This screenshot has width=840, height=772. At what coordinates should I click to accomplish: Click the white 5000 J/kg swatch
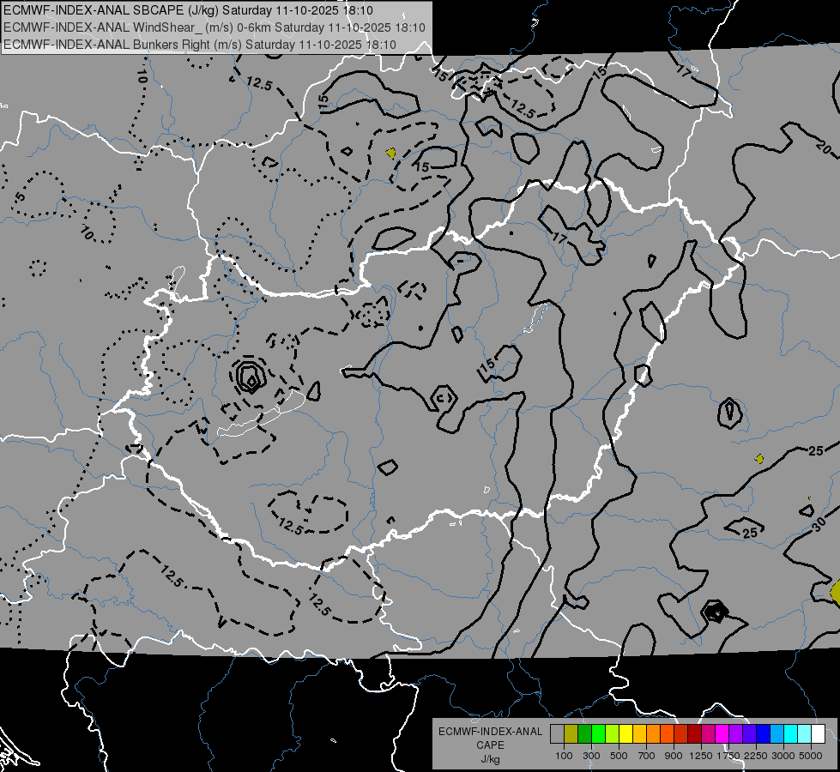pyautogui.click(x=818, y=733)
